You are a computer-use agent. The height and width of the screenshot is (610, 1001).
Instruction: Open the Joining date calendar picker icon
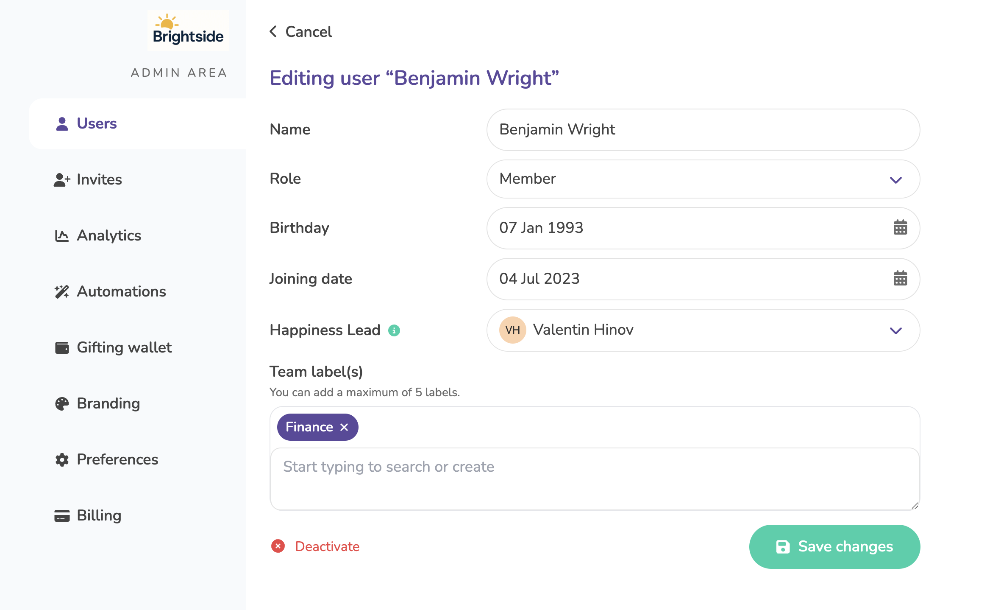point(900,279)
